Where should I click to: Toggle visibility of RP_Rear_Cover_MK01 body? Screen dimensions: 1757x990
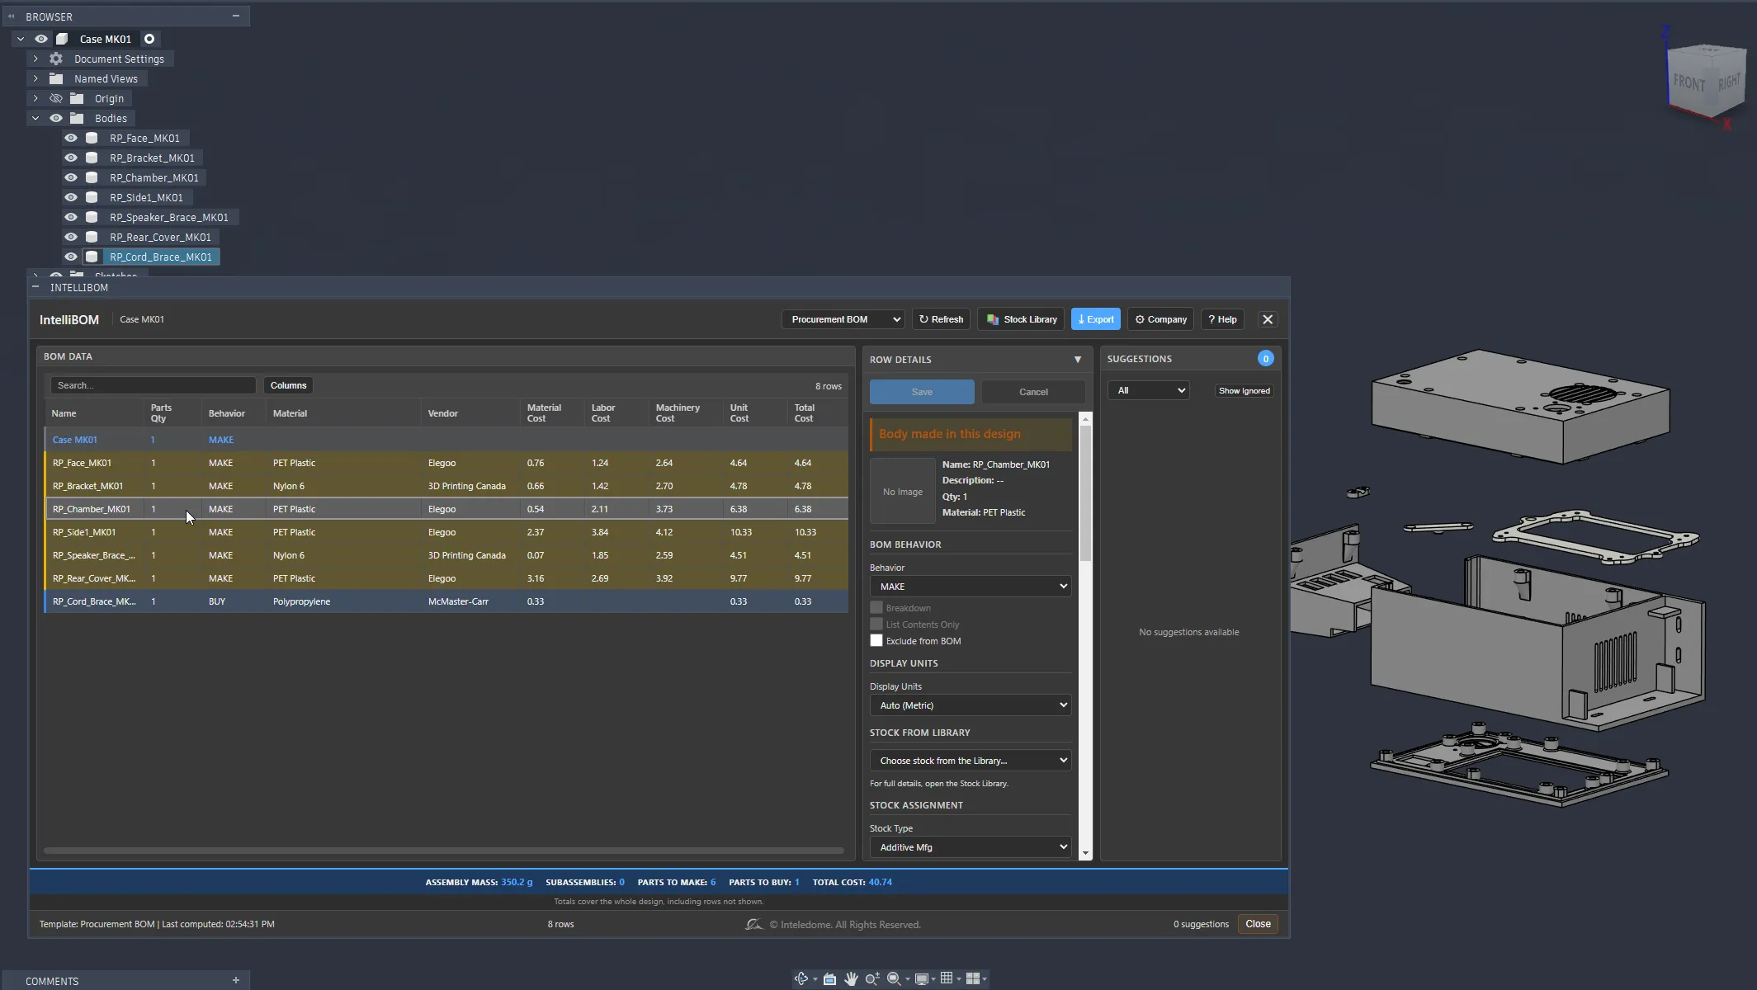coord(71,237)
